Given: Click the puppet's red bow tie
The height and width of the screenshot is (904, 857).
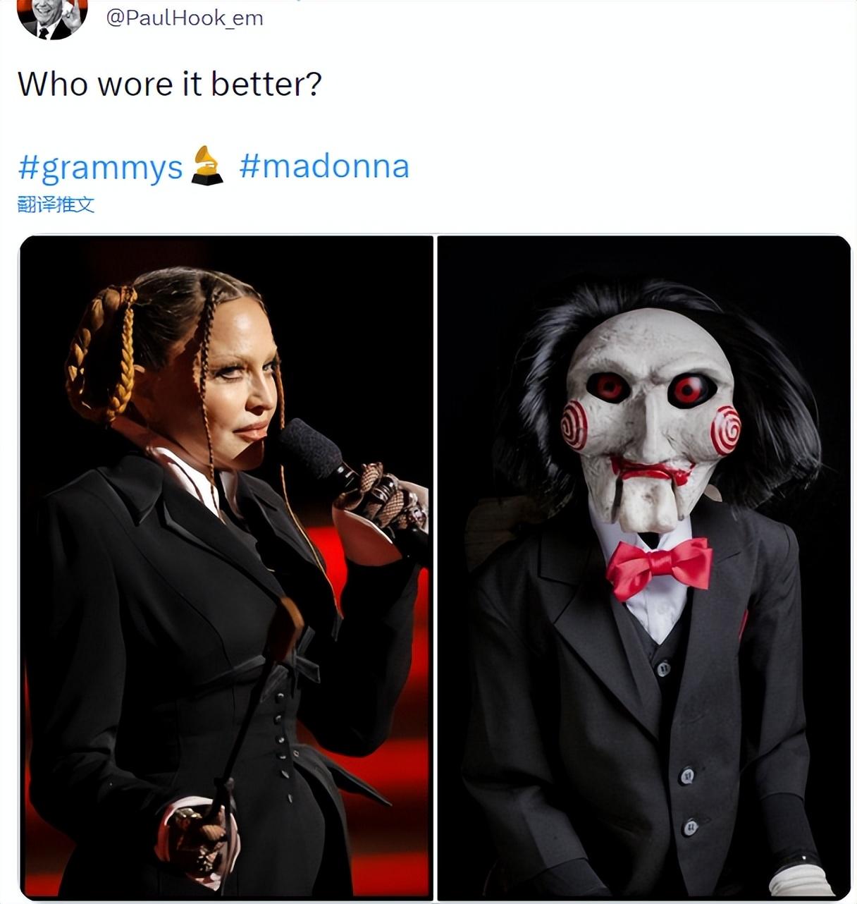Looking at the screenshot, I should point(659,566).
